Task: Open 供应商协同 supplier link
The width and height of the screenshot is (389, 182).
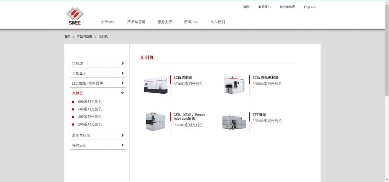Action: click(287, 7)
